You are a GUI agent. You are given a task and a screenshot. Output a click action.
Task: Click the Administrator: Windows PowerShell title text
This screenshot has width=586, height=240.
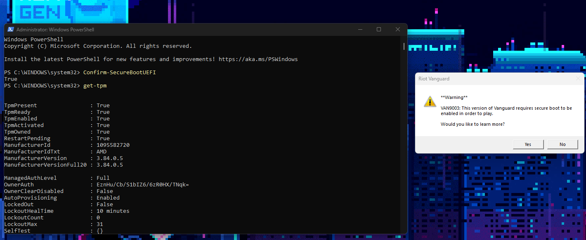tap(55, 30)
